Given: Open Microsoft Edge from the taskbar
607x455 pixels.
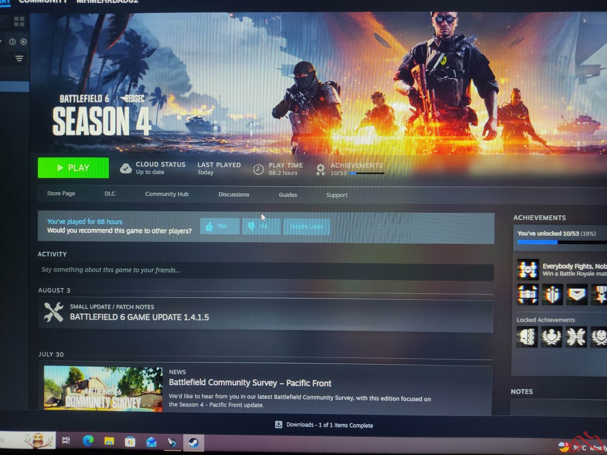Looking at the screenshot, I should point(88,441).
